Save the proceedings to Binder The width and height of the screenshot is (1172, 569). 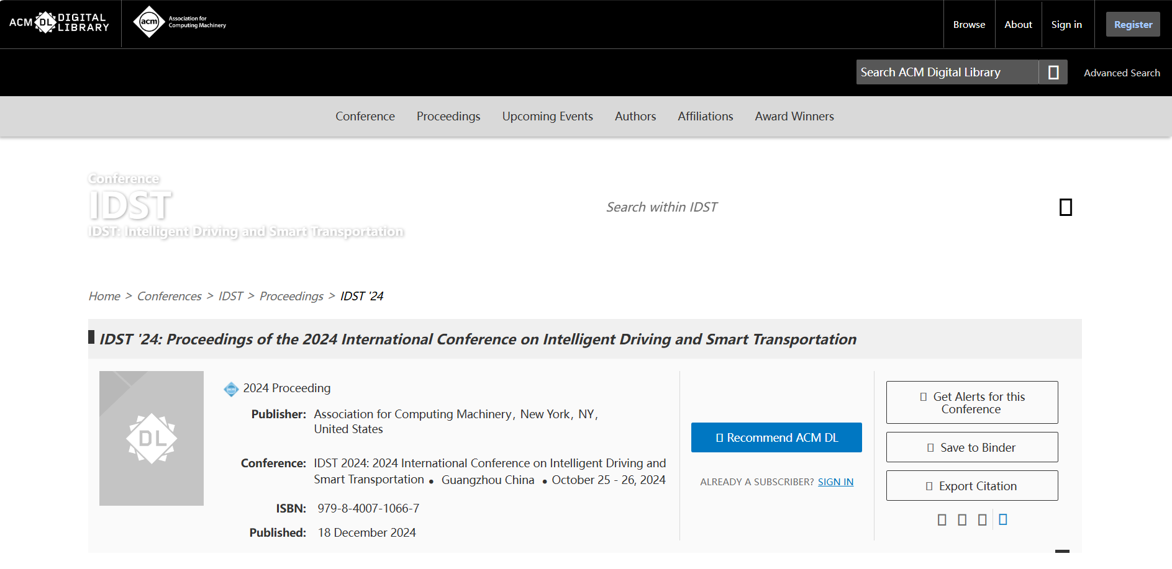(x=972, y=447)
